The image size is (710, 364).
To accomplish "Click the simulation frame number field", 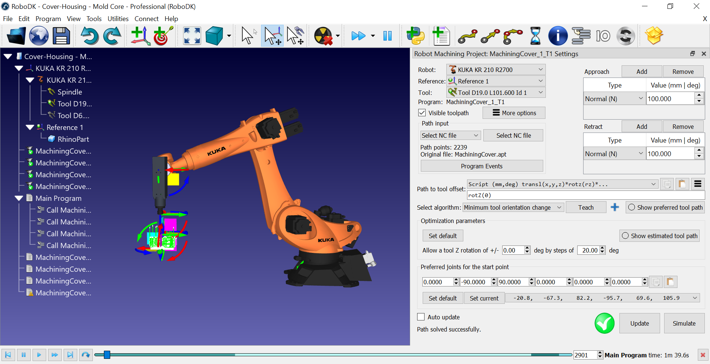I will click(x=586, y=355).
